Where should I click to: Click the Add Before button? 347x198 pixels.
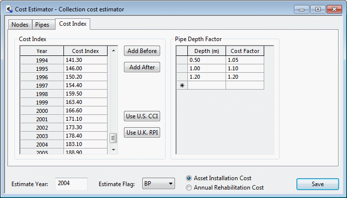click(x=142, y=51)
